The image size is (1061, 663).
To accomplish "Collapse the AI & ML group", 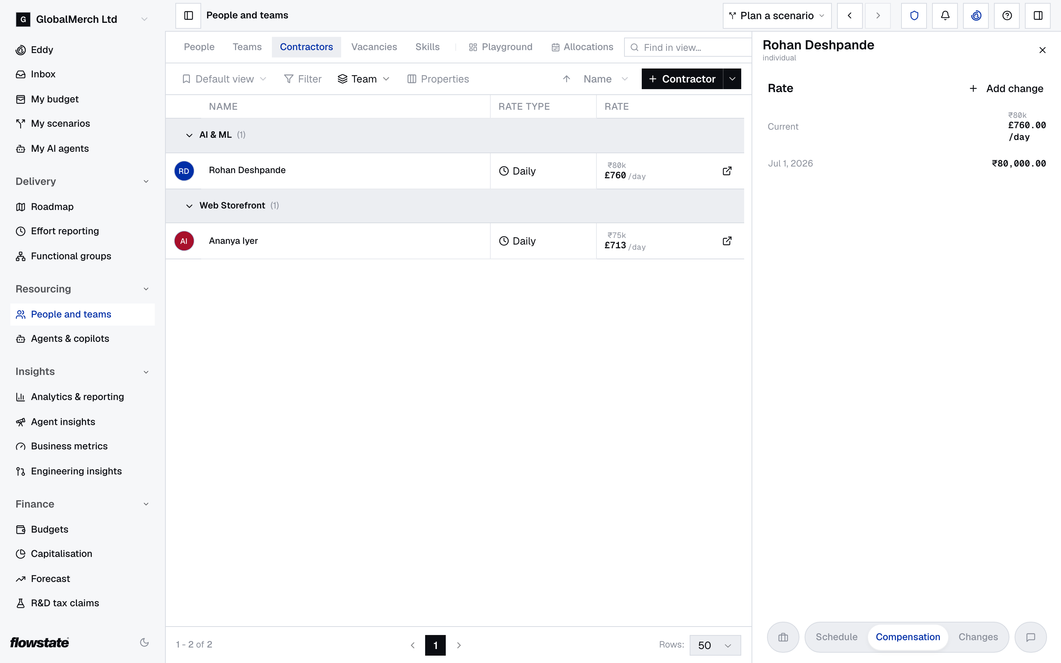I will click(x=189, y=135).
